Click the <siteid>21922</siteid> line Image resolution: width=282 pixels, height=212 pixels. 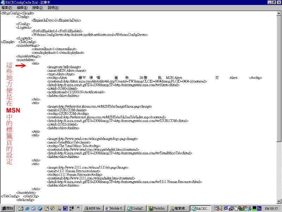(62, 124)
